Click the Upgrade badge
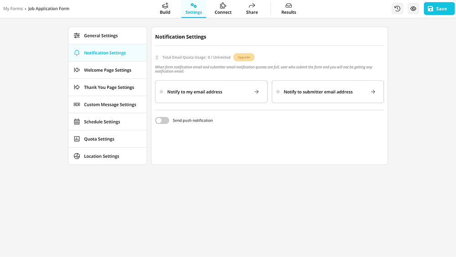This screenshot has height=257, width=456. pos(244,57)
